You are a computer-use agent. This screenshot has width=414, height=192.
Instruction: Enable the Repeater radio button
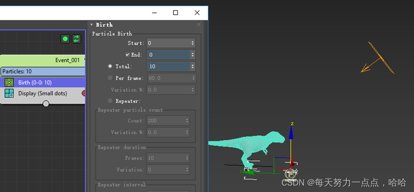click(x=110, y=101)
